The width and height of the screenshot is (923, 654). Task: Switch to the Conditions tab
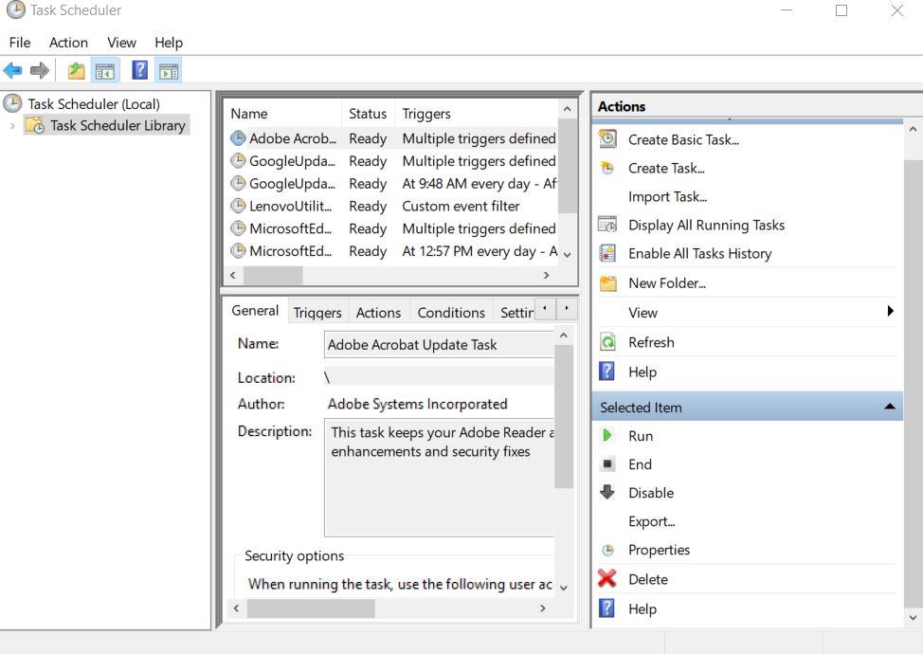(x=451, y=313)
